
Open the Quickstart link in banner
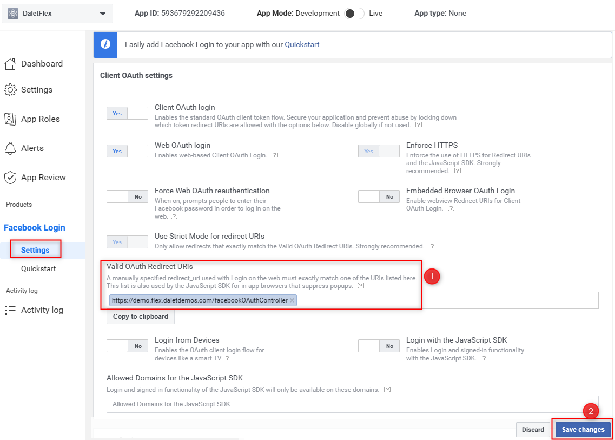[302, 44]
